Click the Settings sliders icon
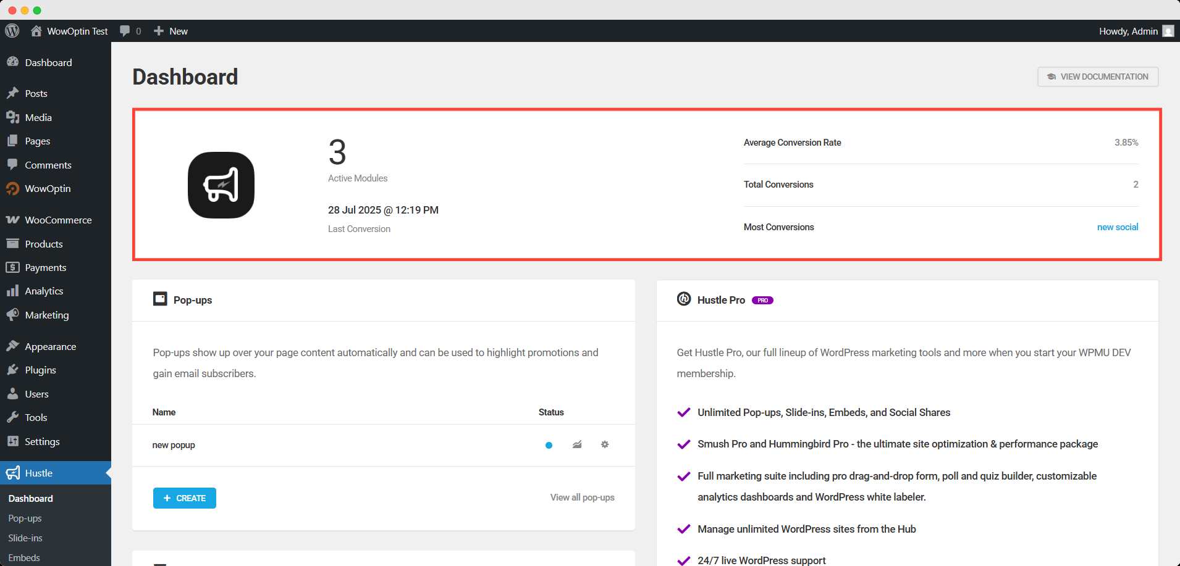 pyautogui.click(x=12, y=441)
